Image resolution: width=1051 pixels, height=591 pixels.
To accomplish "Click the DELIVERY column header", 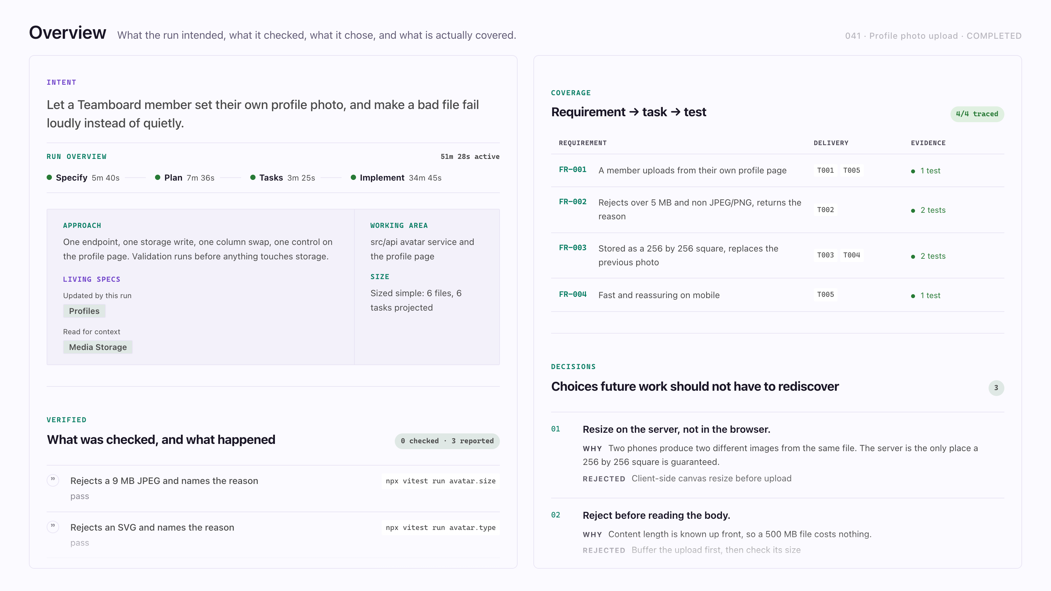I will click(831, 143).
